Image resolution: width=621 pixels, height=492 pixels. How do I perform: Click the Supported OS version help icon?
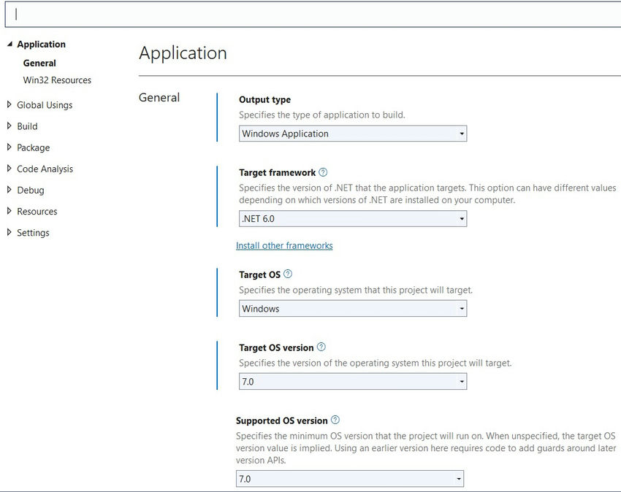[x=335, y=420]
